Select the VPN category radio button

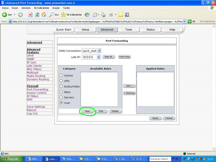coord(61,81)
